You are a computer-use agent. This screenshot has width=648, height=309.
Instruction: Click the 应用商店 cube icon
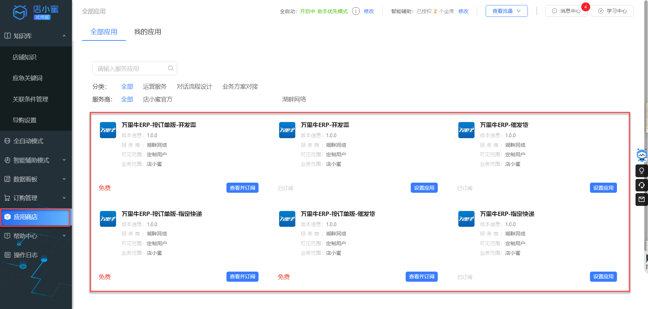(x=7, y=217)
